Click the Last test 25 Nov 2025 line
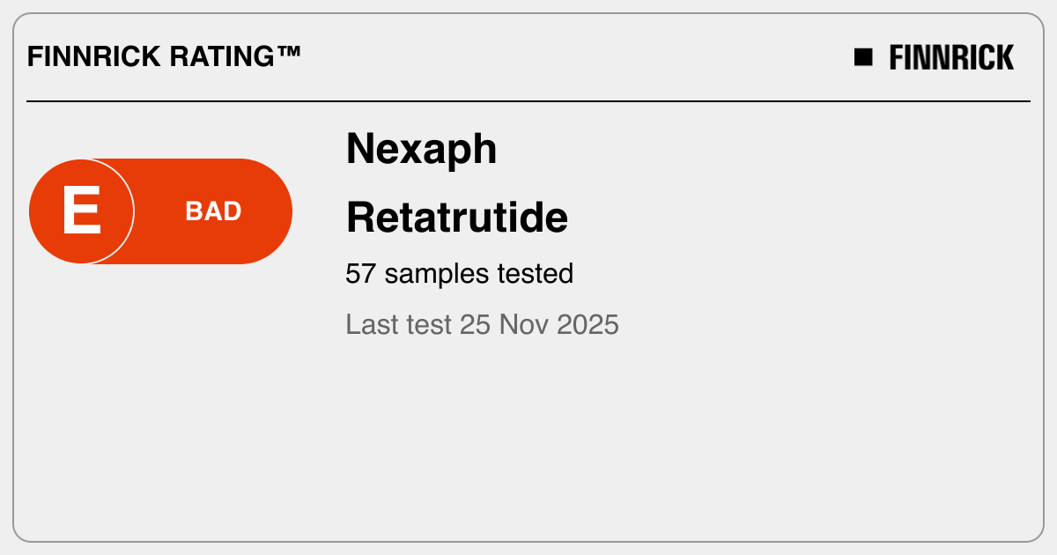1057x555 pixels. pos(482,324)
